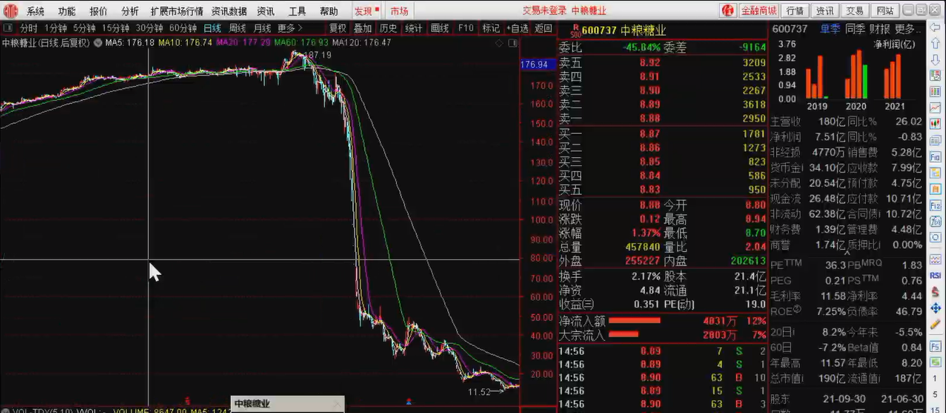Cycle the 收益(三) earnings display option
This screenshot has width=946, height=413.
577,304
